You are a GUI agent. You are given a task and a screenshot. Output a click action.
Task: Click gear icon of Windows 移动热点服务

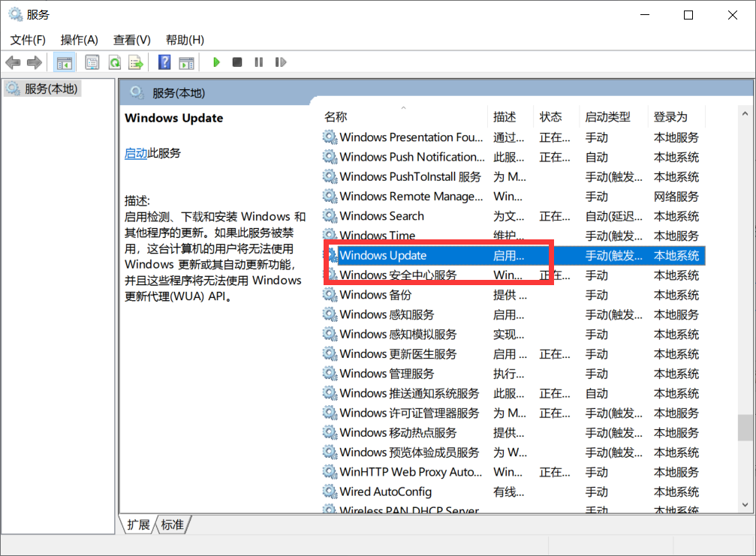click(x=330, y=432)
